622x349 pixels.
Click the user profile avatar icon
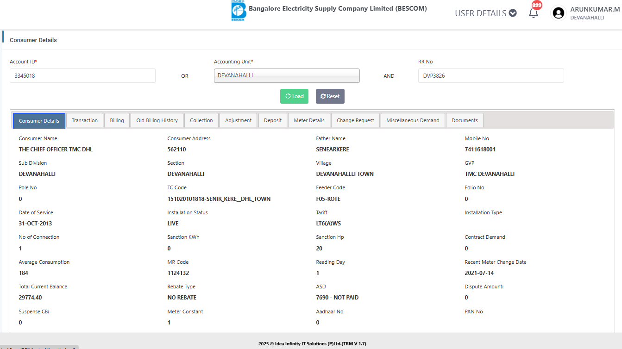pyautogui.click(x=559, y=13)
